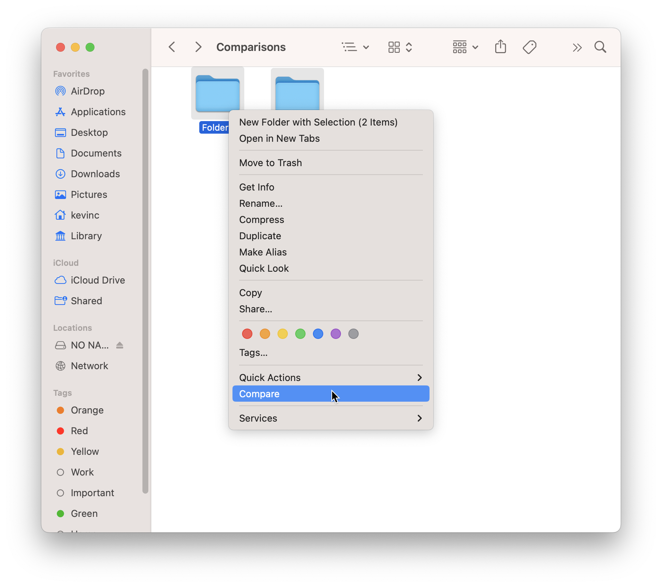
Task: Open the list view options dropdown
Action: coord(355,47)
